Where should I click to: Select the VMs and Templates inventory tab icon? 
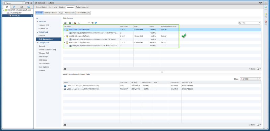14,7
